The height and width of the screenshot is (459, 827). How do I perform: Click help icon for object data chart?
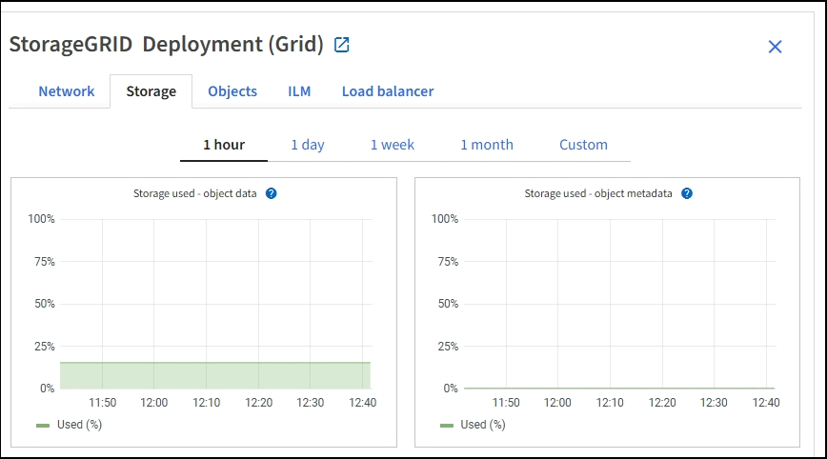272,193
